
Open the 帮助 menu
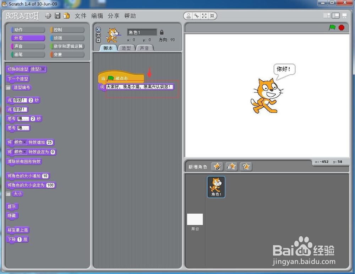pyautogui.click(x=130, y=16)
